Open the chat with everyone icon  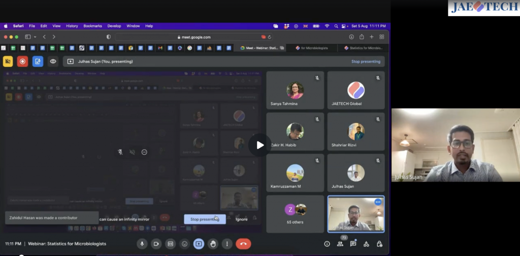tap(353, 244)
